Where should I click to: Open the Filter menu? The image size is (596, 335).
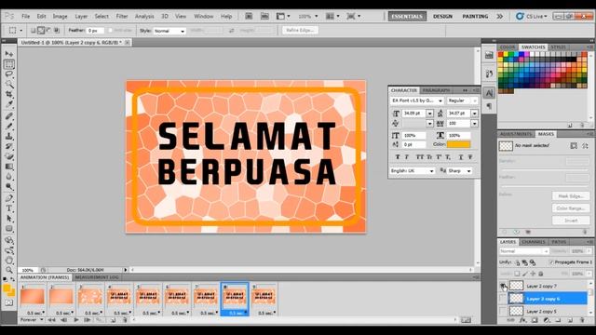122,17
